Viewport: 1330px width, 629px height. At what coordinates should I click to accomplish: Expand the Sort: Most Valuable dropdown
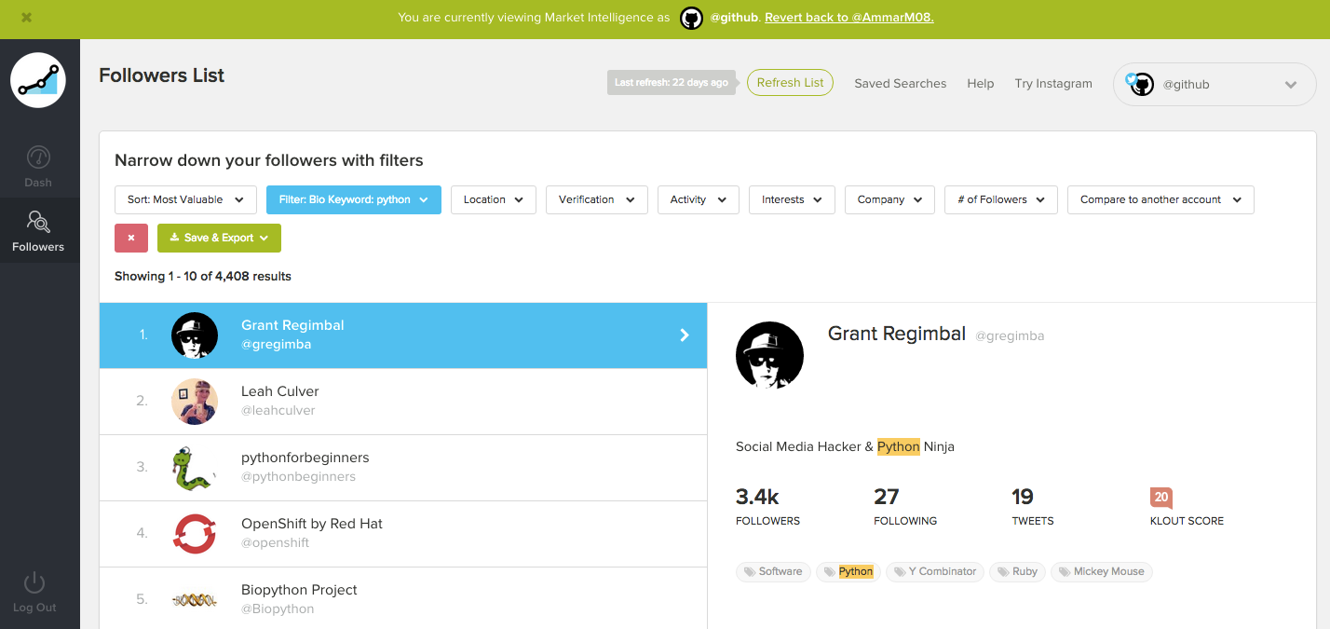(x=185, y=199)
